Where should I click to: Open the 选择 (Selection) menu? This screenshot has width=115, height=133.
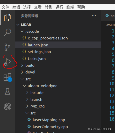[27, 7]
